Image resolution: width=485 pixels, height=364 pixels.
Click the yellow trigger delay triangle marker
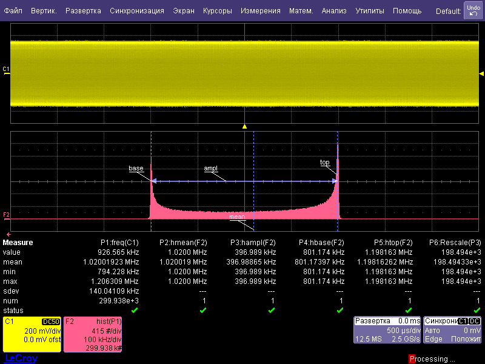click(x=244, y=126)
